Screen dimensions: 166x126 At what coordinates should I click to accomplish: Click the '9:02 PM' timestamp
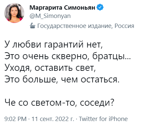pos(15,119)
